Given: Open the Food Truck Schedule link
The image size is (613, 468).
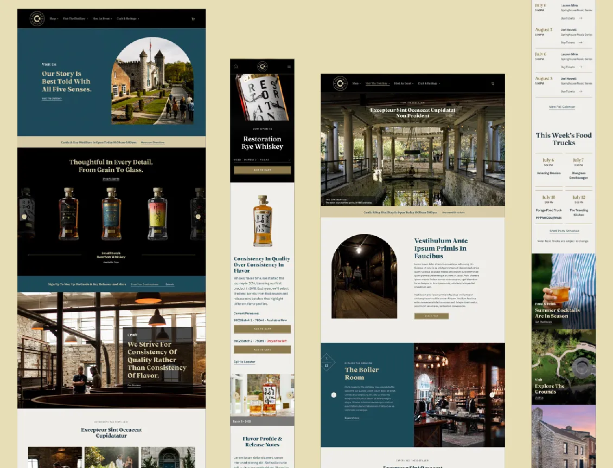Looking at the screenshot, I should (x=564, y=231).
